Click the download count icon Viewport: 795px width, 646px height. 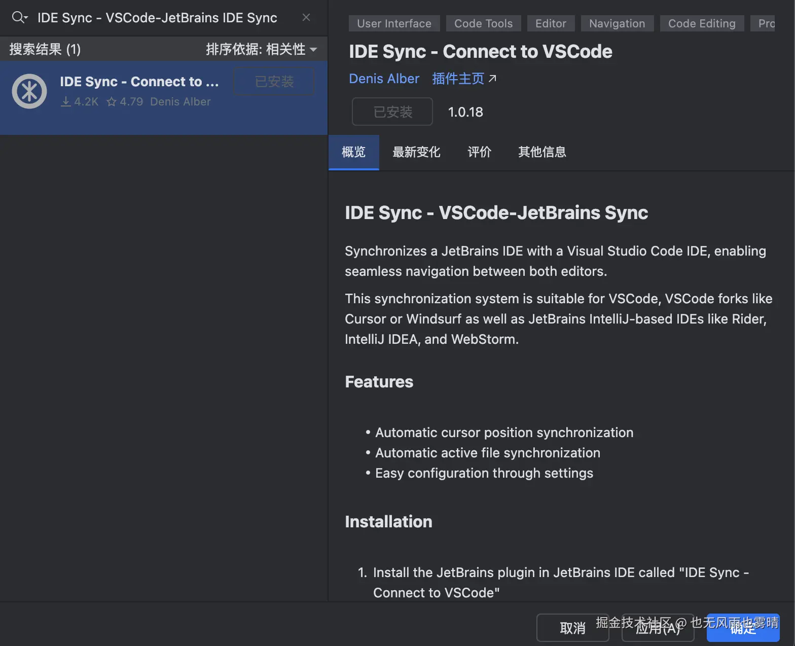[66, 102]
